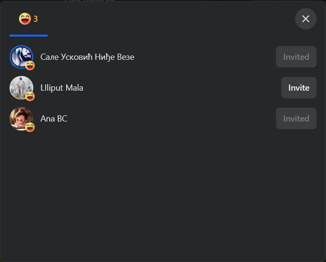
Task: Click Haha badge on Сале Усковић's avatar
Action: [30, 65]
